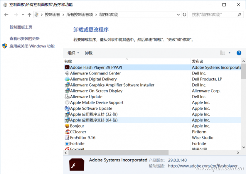This screenshot has height=174, width=246.
Task: Click the control panel icon in address bar
Action: (36, 15)
